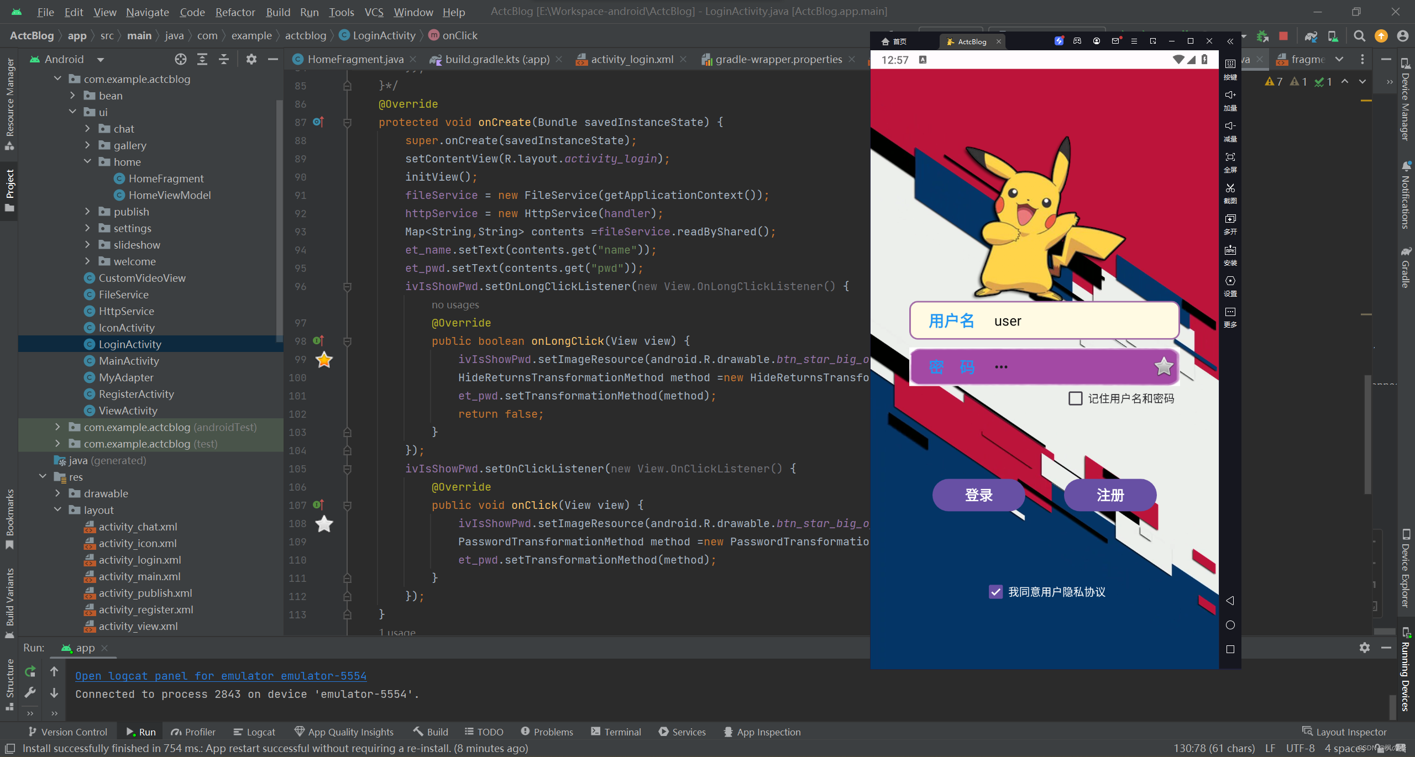The height and width of the screenshot is (757, 1415).
Task: Toggle code fold marker at line 87
Action: click(347, 122)
